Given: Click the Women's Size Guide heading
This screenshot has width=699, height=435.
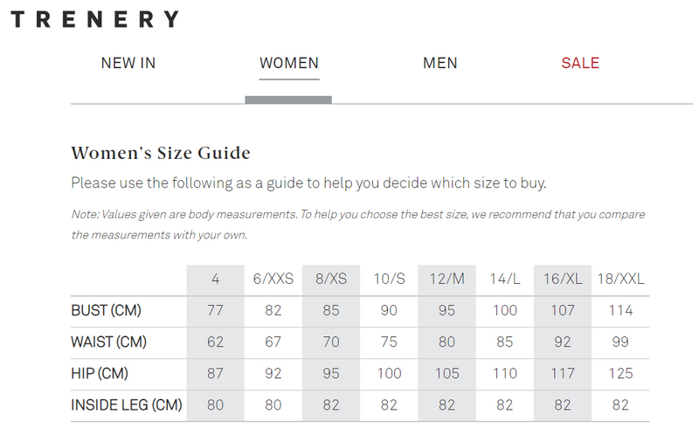Looking at the screenshot, I should coord(161,154).
